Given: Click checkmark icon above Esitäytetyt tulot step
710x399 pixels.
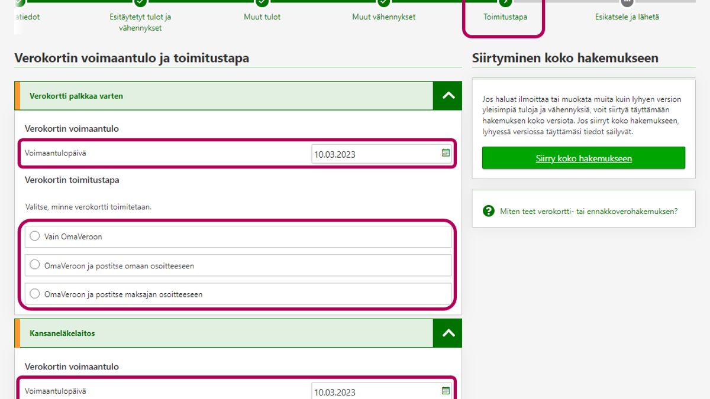Looking at the screenshot, I should point(140,2).
